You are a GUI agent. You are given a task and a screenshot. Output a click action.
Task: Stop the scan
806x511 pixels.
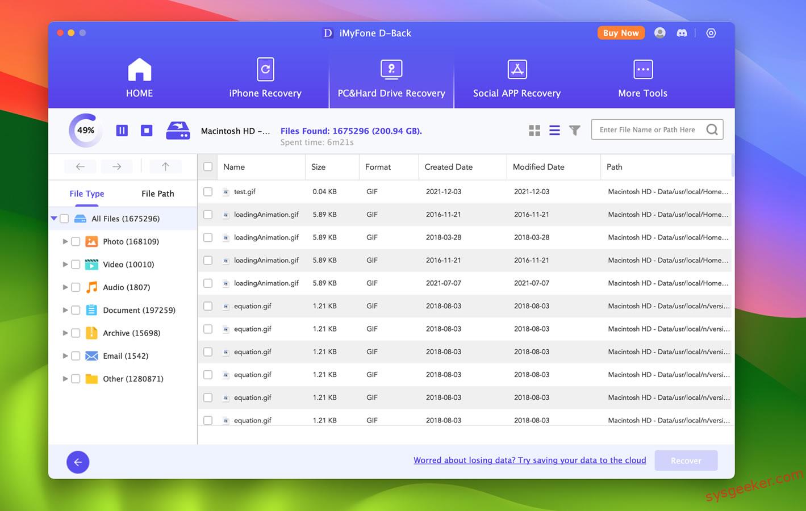coord(147,131)
